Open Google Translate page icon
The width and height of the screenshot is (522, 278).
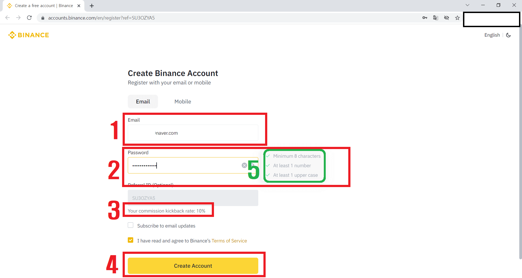[x=436, y=18]
